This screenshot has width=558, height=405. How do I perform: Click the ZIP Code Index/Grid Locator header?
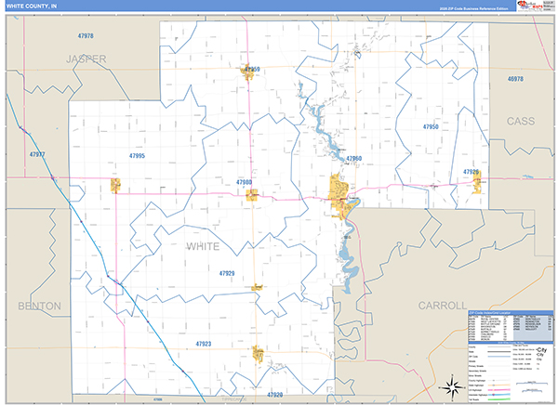coord(511,313)
